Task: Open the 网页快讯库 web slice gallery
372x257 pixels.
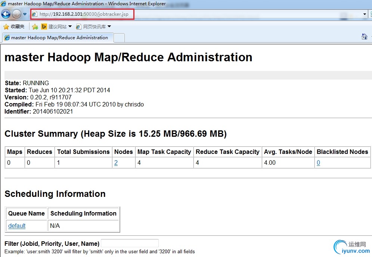Action: click(x=94, y=27)
